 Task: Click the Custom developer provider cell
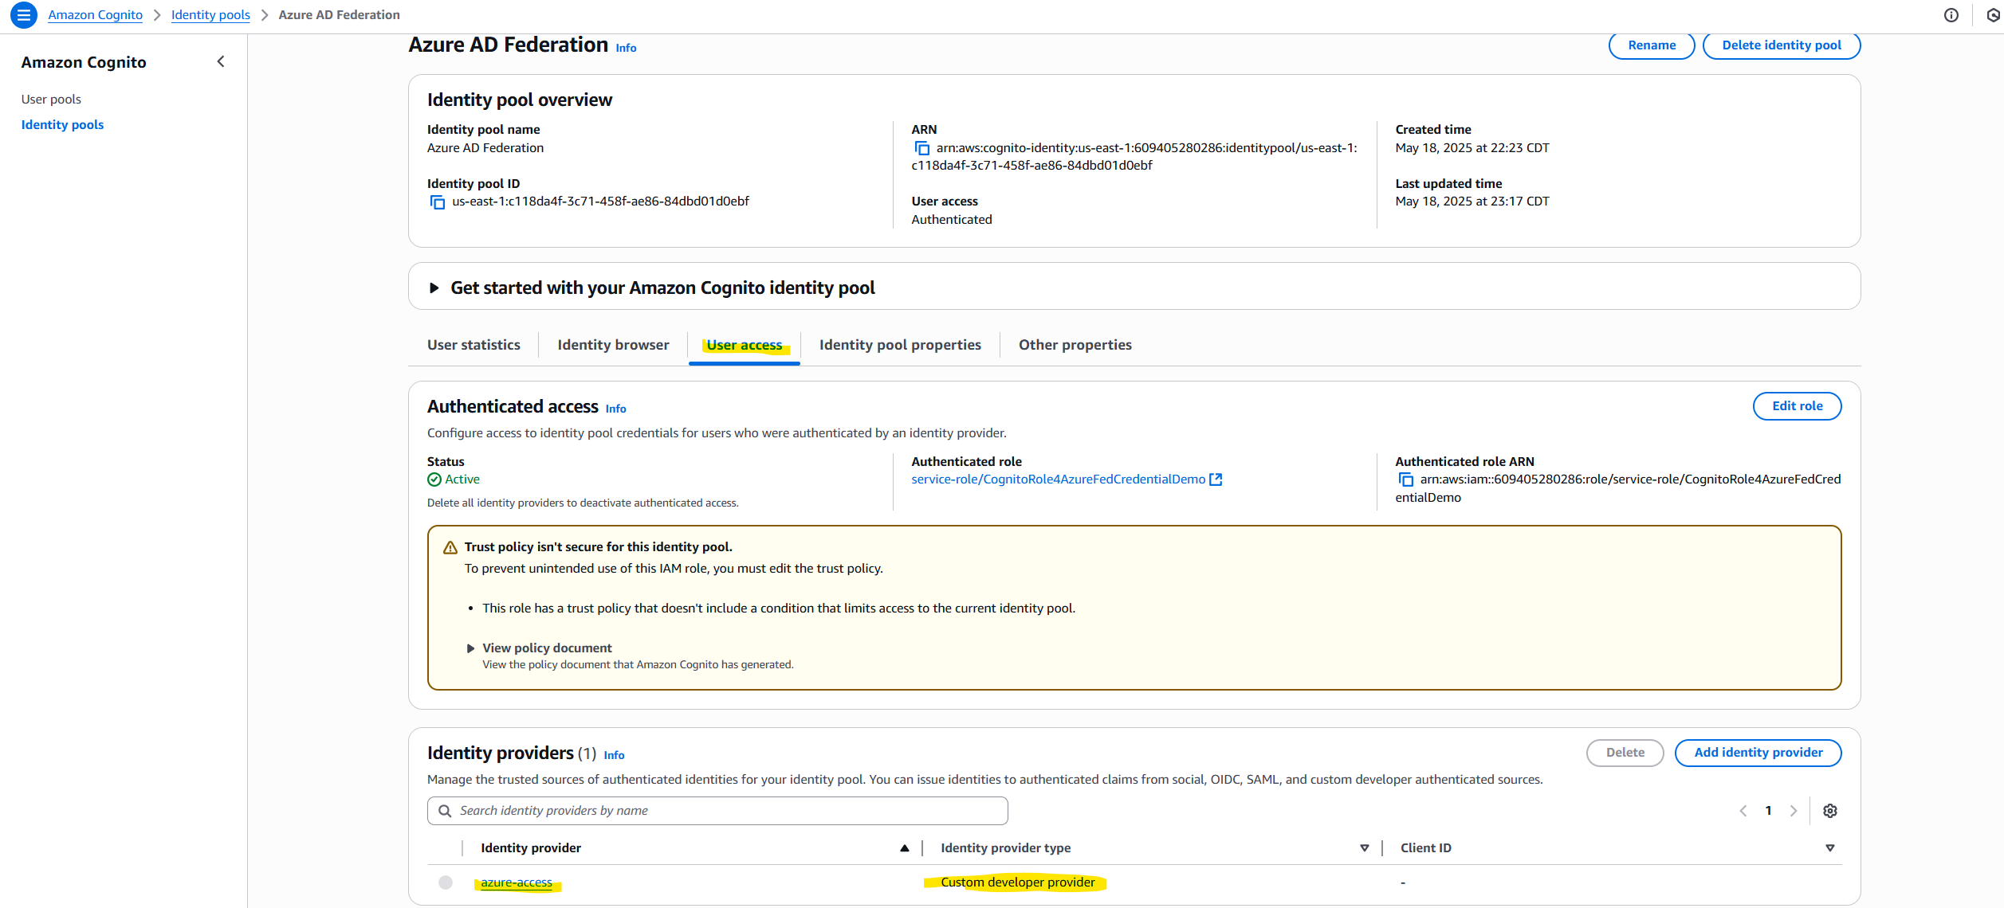coord(1017,883)
